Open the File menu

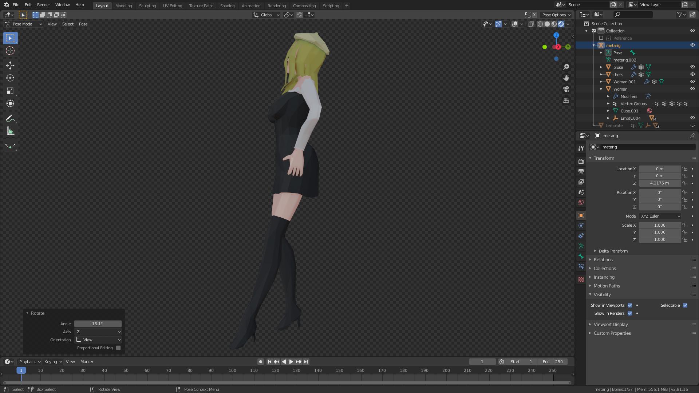pos(16,5)
